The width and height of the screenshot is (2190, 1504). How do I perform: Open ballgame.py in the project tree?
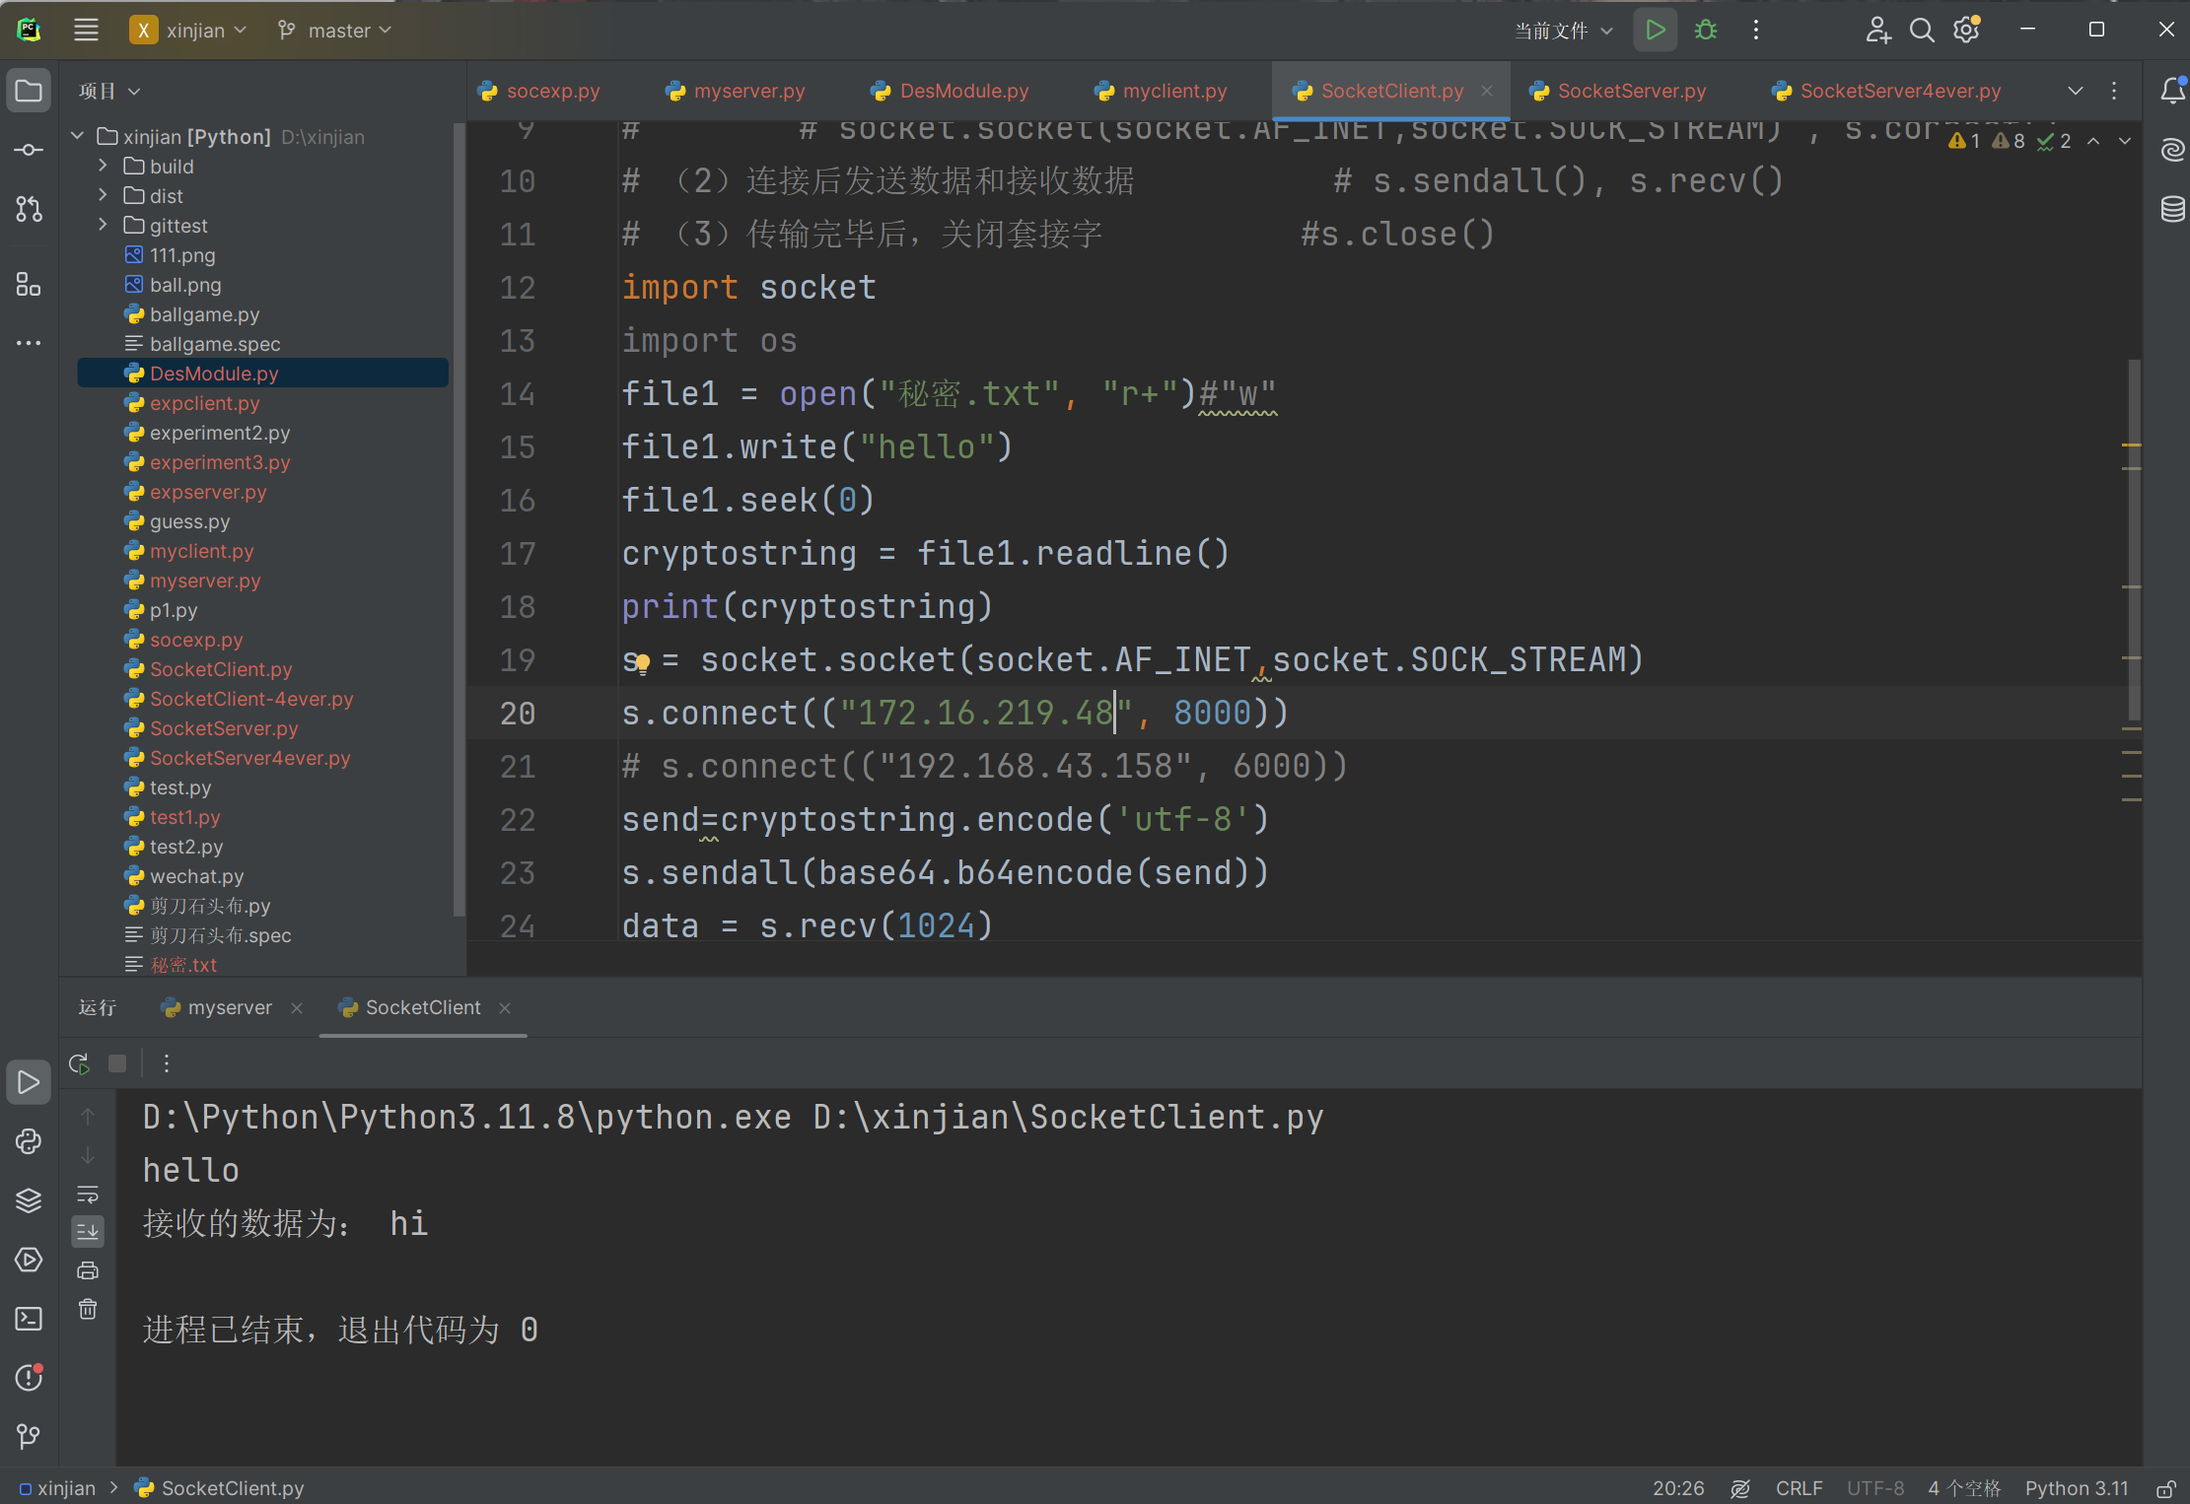[204, 314]
